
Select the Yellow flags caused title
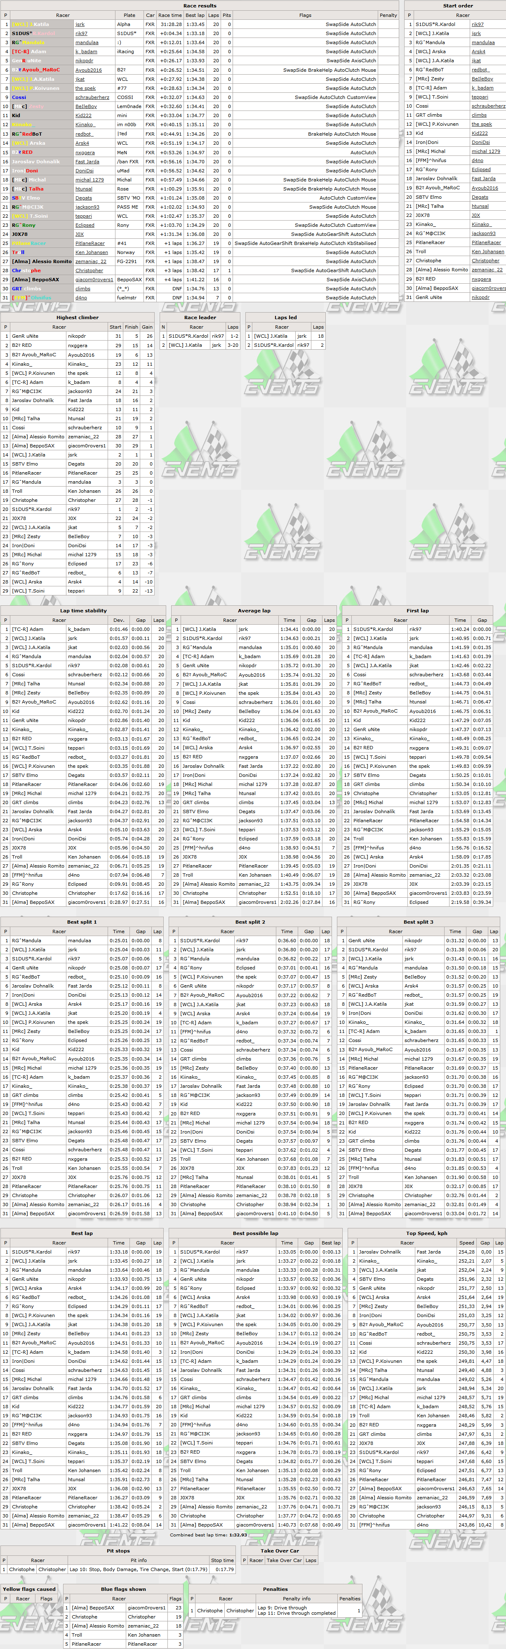pyautogui.click(x=29, y=1590)
